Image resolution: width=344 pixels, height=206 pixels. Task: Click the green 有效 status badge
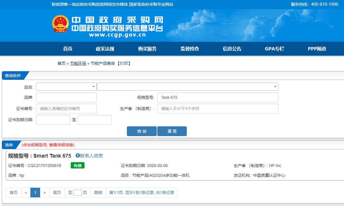[x=78, y=166]
